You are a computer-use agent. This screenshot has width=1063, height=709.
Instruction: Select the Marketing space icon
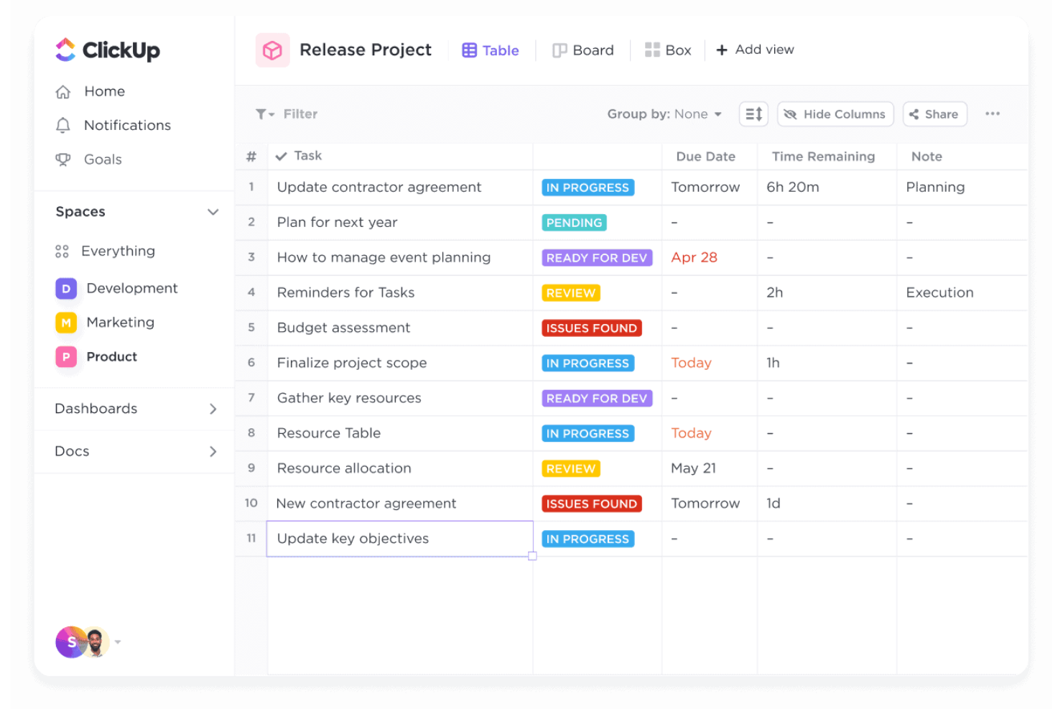[65, 323]
